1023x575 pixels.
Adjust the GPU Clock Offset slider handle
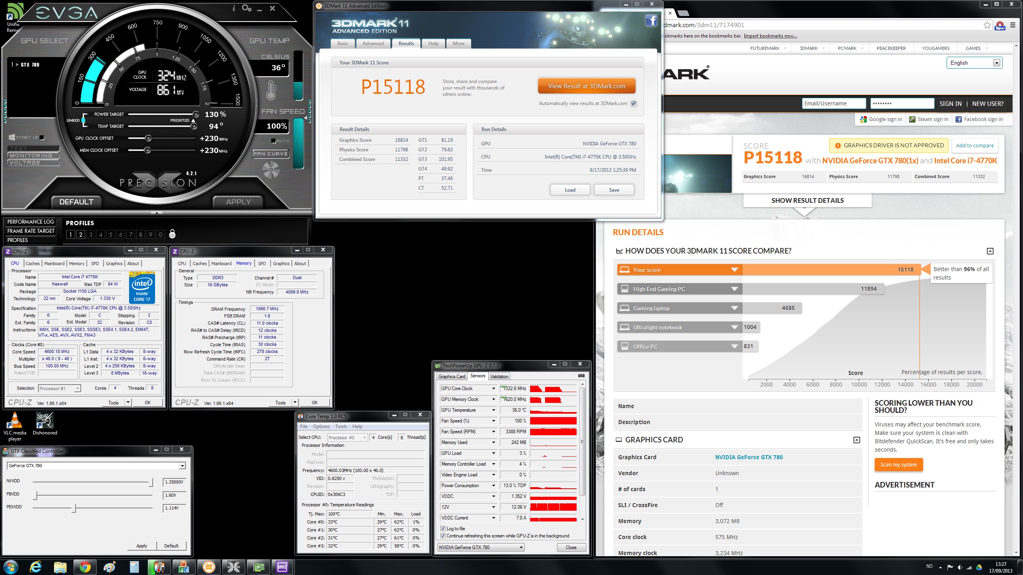point(148,139)
